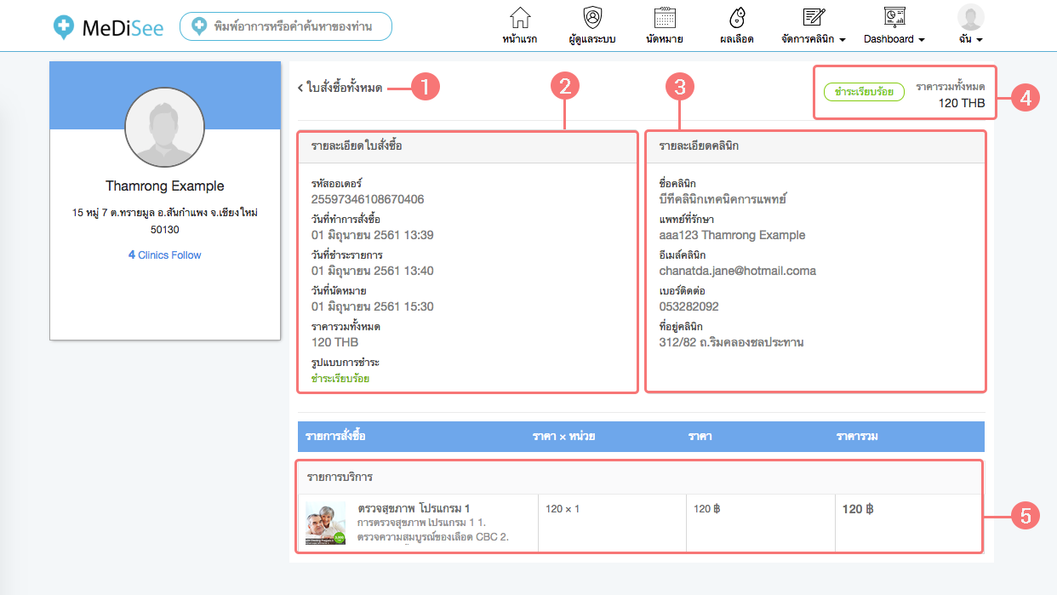This screenshot has width=1057, height=595.
Task: Open the appointments calendar icon
Action: (665, 17)
